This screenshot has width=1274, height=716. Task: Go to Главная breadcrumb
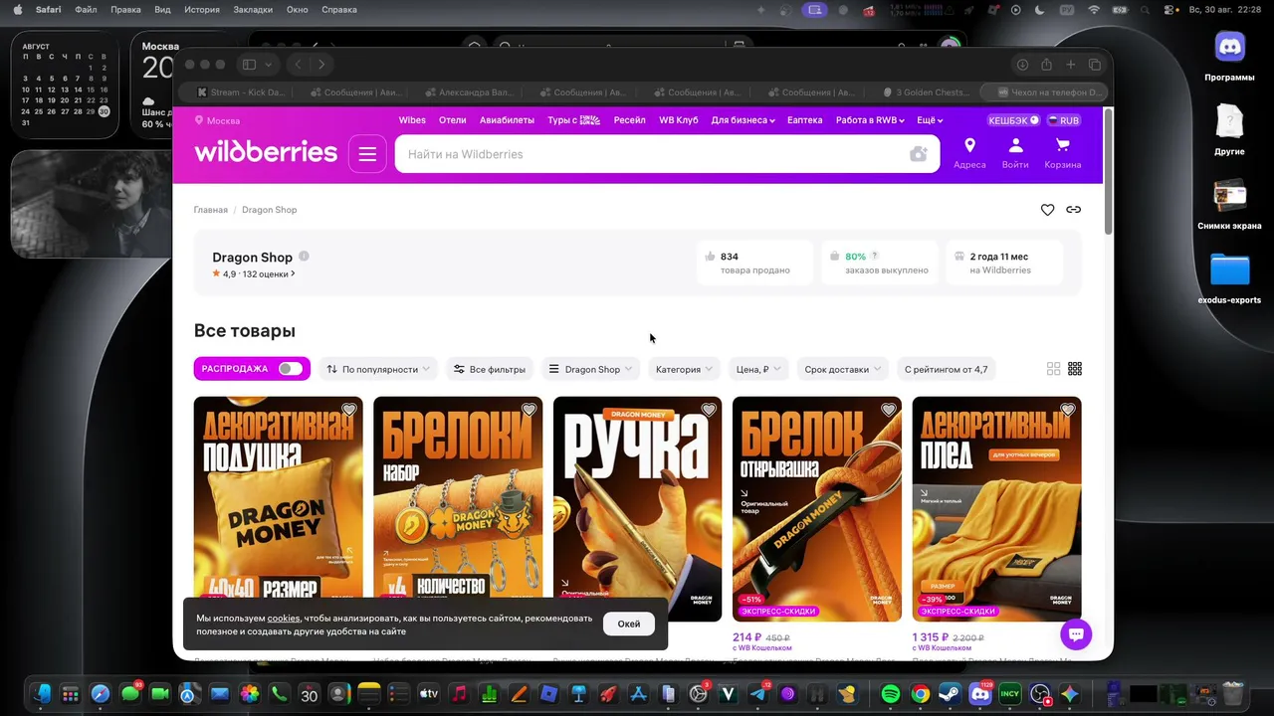(211, 210)
